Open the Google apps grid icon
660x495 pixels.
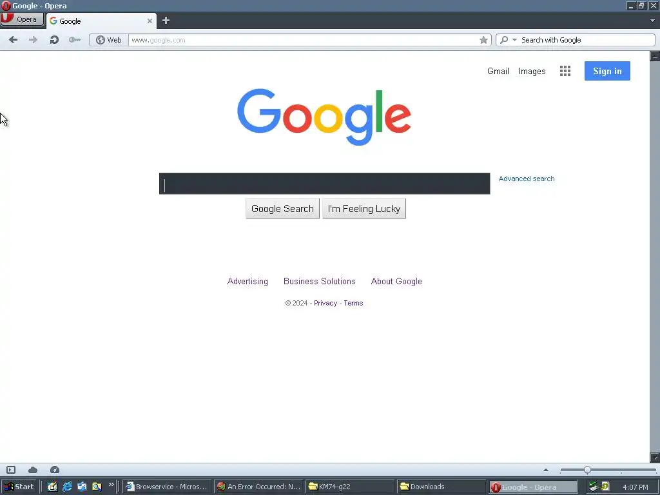pyautogui.click(x=565, y=71)
